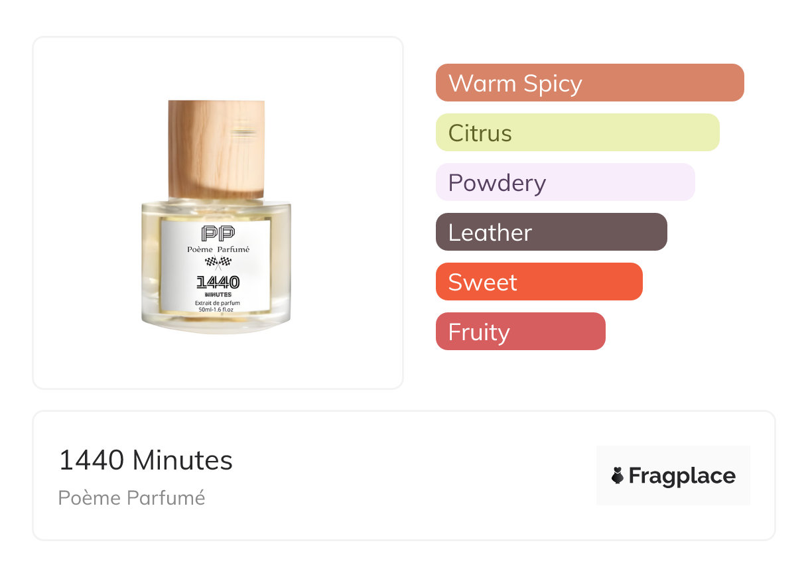Screen dimensions: 808x573
Task: Click the Sweet accord bar
Action: coord(539,282)
